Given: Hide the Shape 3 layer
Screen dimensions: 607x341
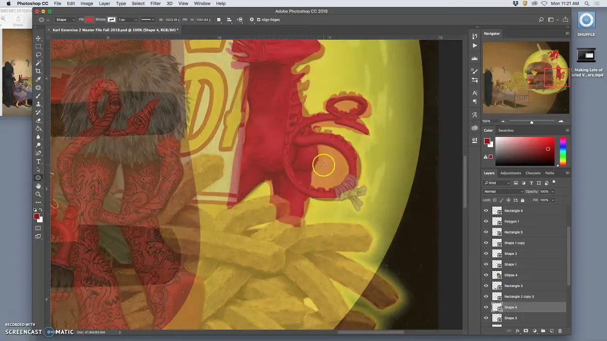Looking at the screenshot, I should (486, 318).
